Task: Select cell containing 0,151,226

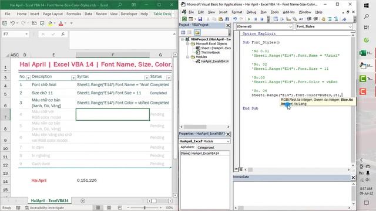Action: pos(112,181)
